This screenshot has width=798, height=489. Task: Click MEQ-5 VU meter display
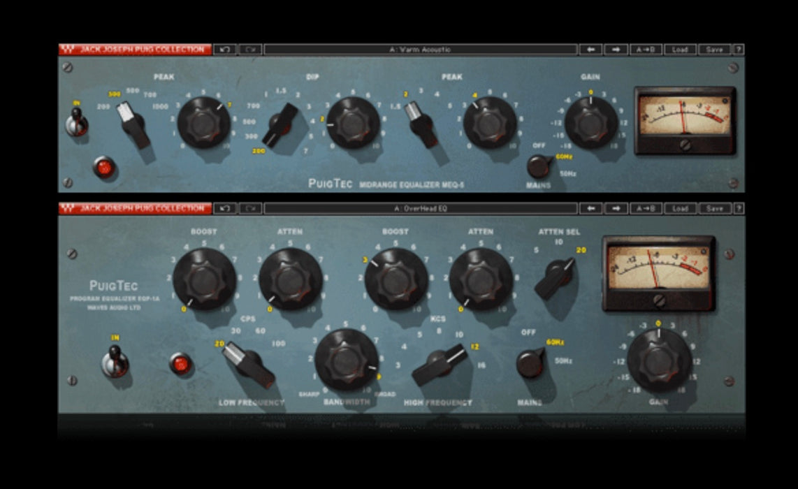[685, 116]
